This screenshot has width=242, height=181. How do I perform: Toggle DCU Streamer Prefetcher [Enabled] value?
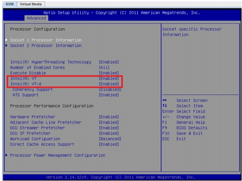tap(109, 128)
